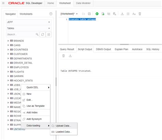Image resolution: width=162 pixels, height=140 pixels.
Task: Open the Tables object type dropdown
Action: [29, 28]
